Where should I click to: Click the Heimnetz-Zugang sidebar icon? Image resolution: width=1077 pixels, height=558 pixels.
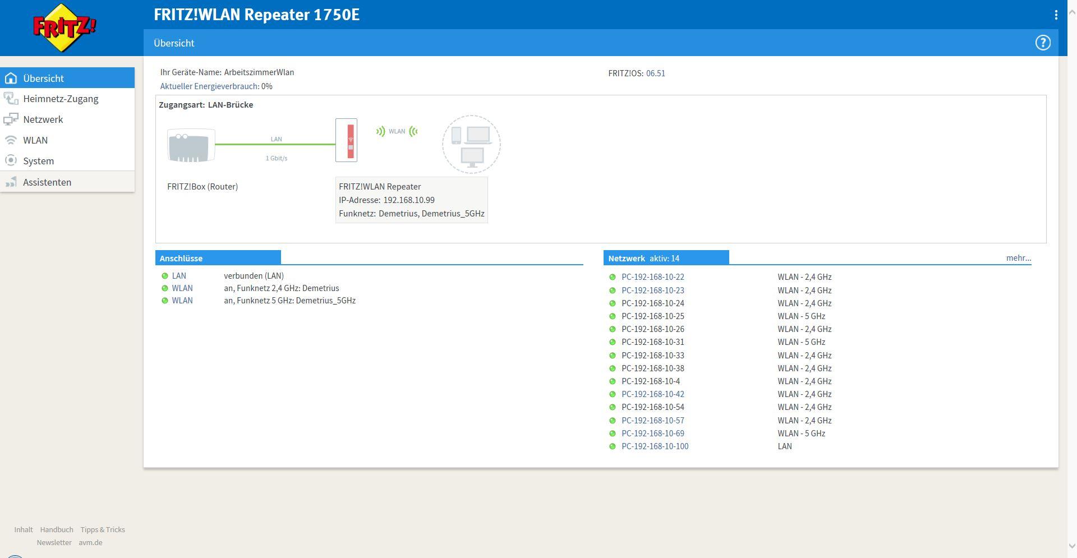coord(11,99)
